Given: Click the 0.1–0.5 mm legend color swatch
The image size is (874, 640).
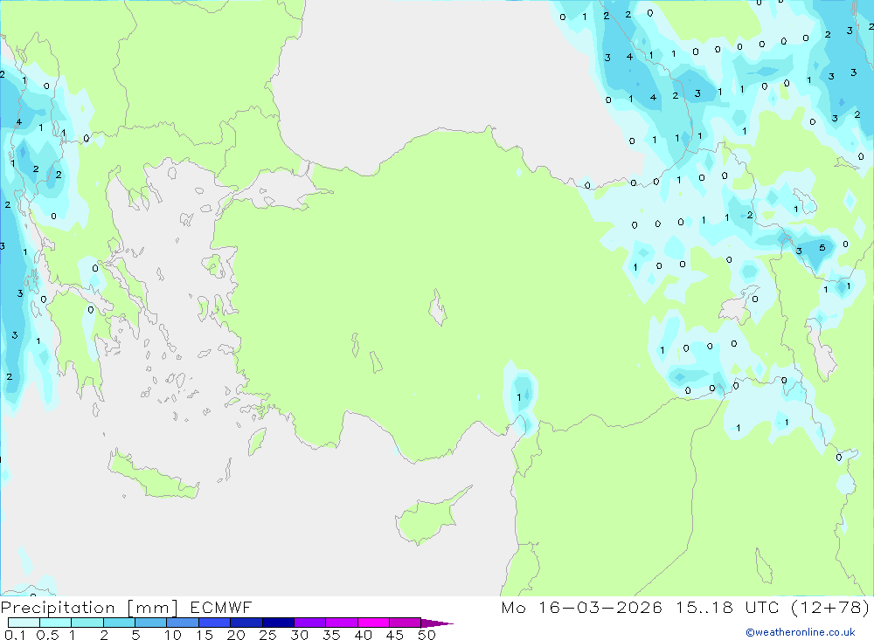Looking at the screenshot, I should click(24, 623).
